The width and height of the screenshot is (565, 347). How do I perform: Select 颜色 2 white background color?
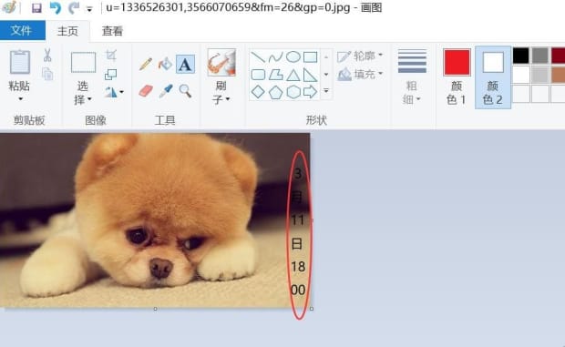[493, 77]
